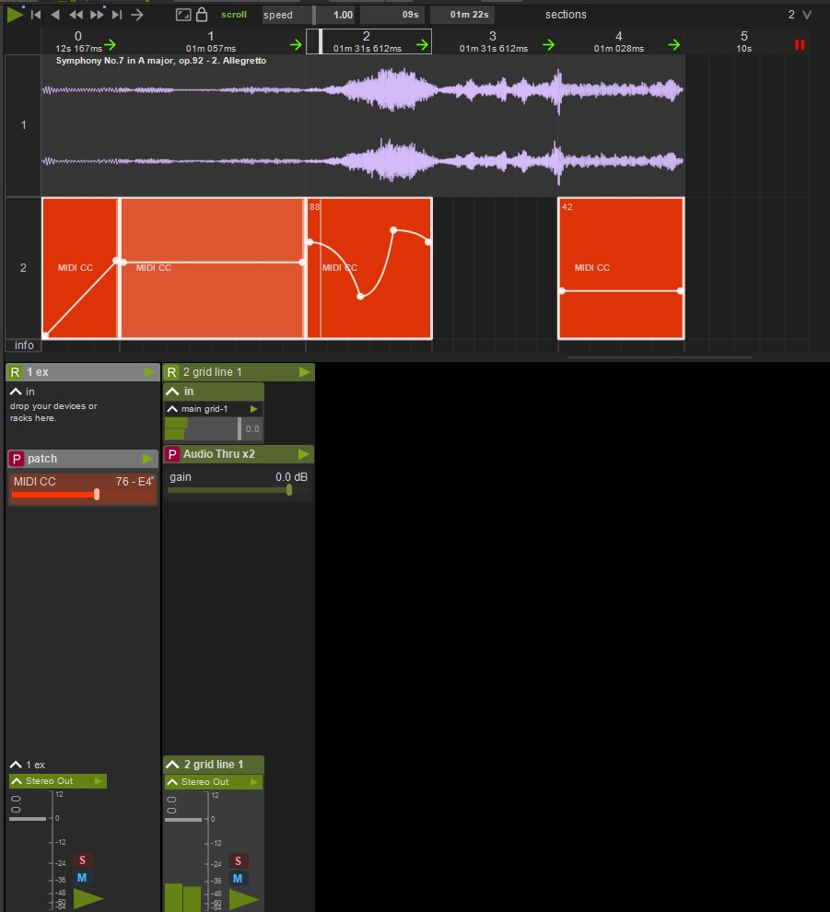This screenshot has width=830, height=912.
Task: Collapse the main grid-1 input
Action: 172,408
